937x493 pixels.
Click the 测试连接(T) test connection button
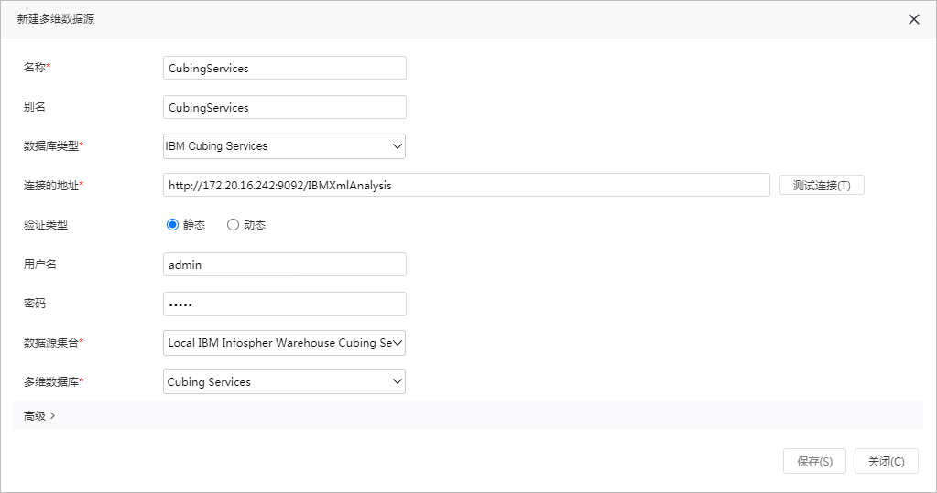[x=822, y=185]
